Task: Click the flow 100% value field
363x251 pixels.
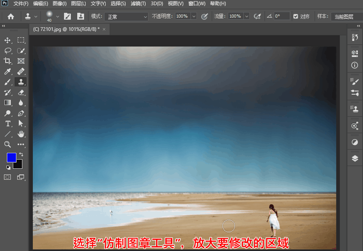Action: [236, 16]
